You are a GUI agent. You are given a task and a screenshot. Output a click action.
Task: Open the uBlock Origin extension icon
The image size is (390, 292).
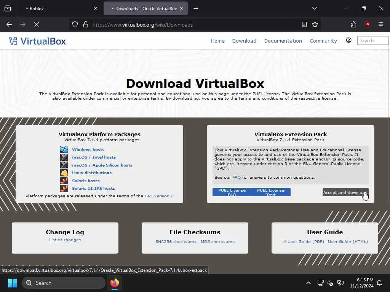(x=367, y=24)
